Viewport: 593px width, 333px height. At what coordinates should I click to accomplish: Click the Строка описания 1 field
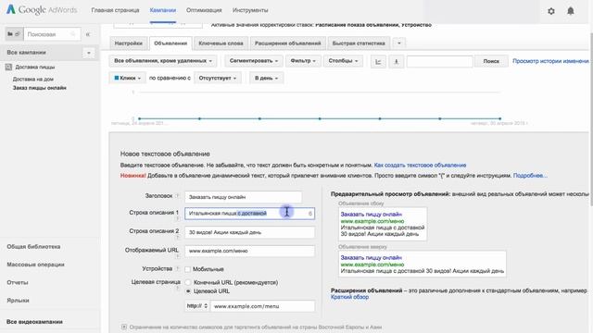pos(249,214)
